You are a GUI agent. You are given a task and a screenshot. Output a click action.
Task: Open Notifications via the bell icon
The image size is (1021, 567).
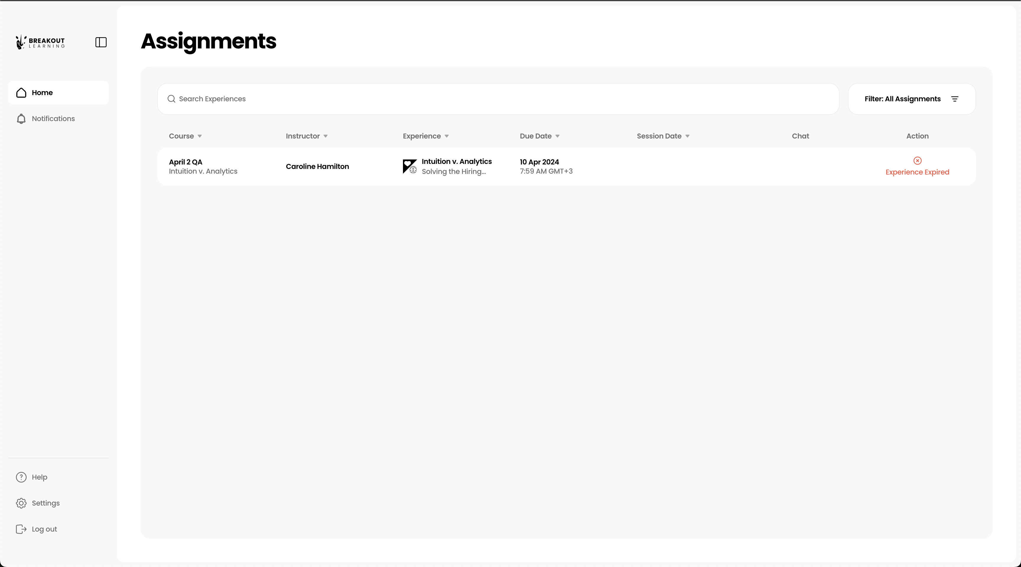point(21,119)
